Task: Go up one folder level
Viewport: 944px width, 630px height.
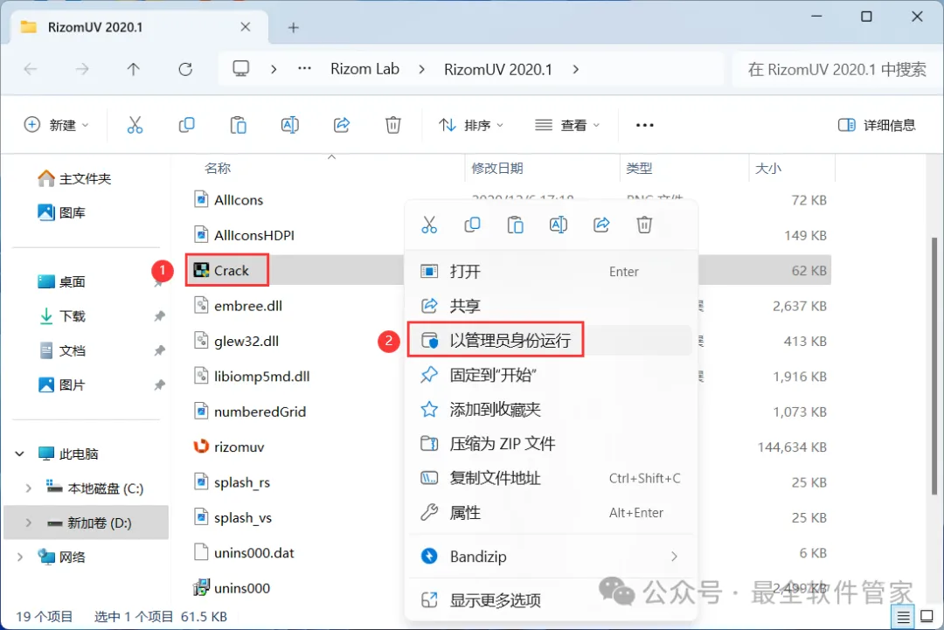Action: tap(133, 69)
